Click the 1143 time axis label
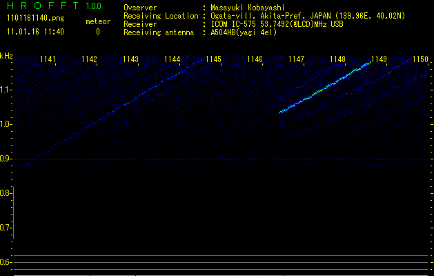This screenshot has width=434, height=276. tap(130, 59)
